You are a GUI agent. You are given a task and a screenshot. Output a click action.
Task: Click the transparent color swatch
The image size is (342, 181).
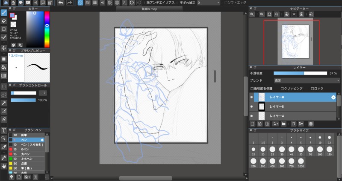13,24
